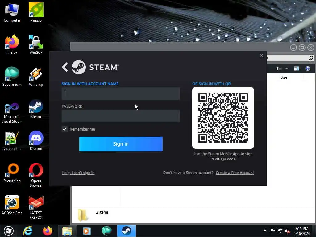Open Firefox from the taskbar
The height and width of the screenshot is (237, 316).
pyautogui.click(x=47, y=231)
